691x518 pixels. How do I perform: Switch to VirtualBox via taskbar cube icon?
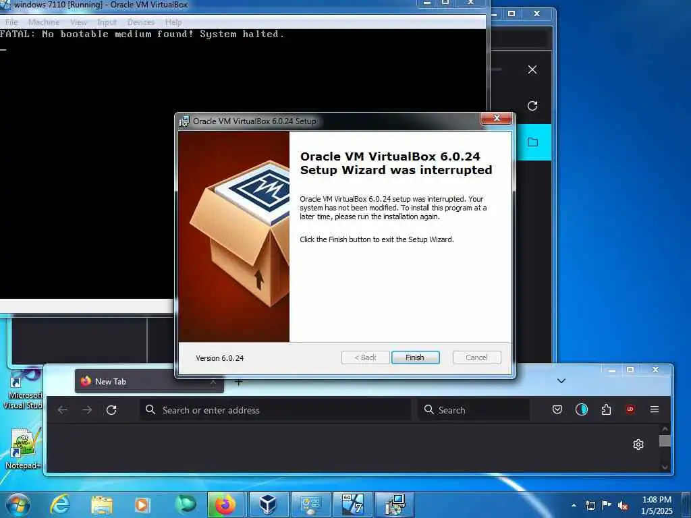pos(267,505)
